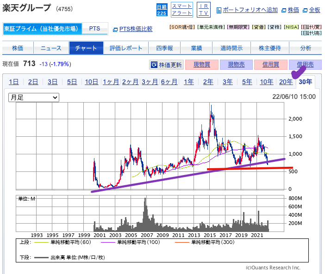The height and width of the screenshot is (274, 325).
Task: Select the 5年 chart period
Action: pyautogui.click(x=247, y=82)
